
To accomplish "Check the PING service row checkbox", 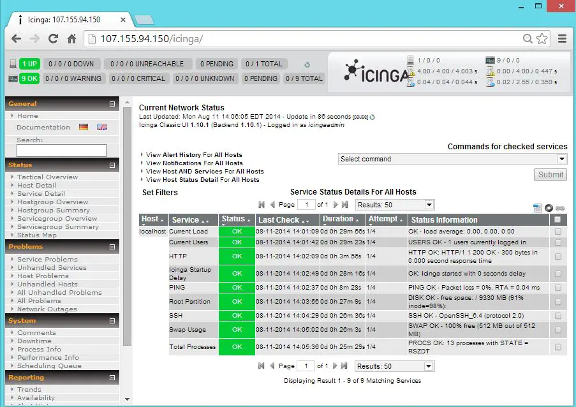I will point(558,288).
